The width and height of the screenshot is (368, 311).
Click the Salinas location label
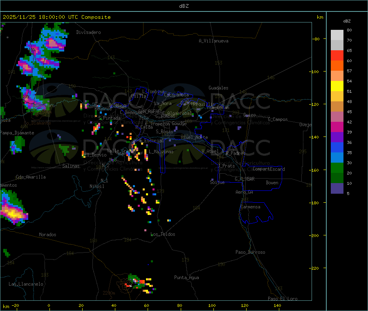(x=71, y=166)
